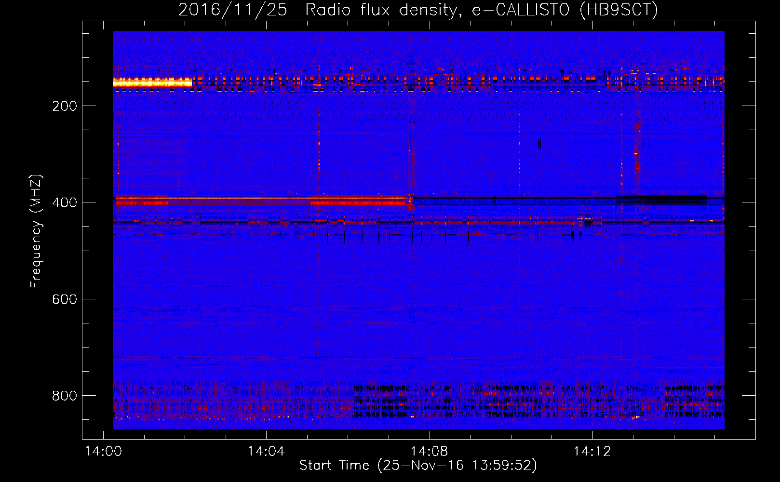
Task: Click the 'Frequency (MHZ)' y-axis label
Action: [36, 231]
